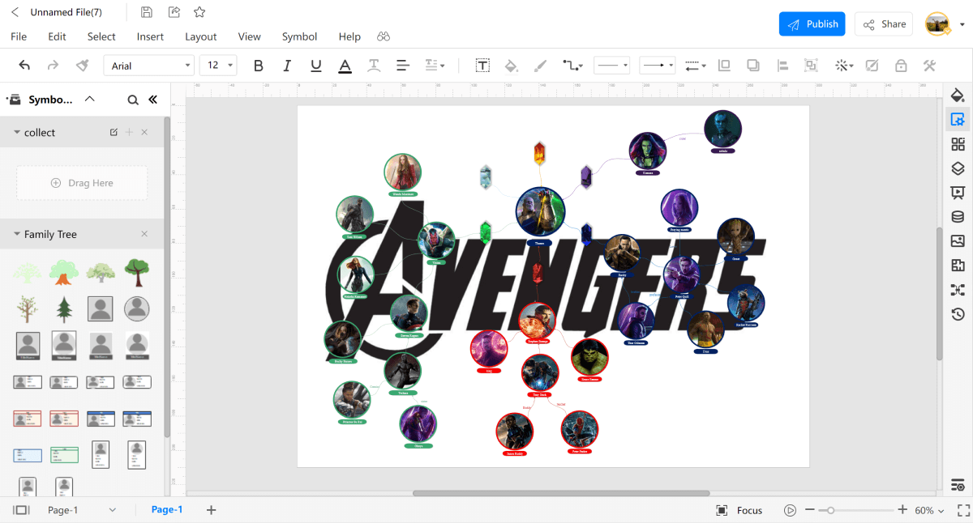Open the font color tool
The image size is (973, 523).
pos(345,66)
